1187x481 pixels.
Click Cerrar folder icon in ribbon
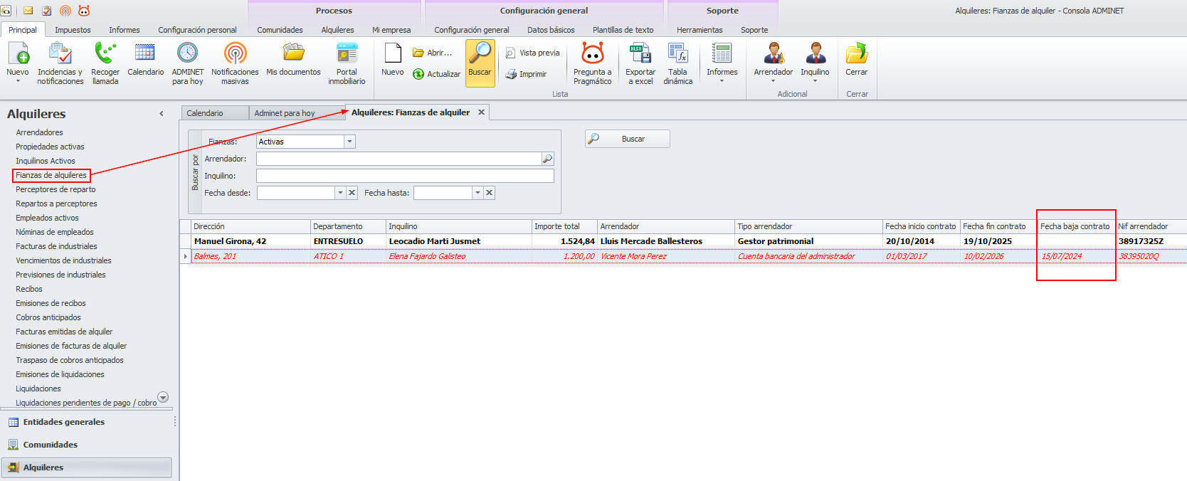(857, 54)
